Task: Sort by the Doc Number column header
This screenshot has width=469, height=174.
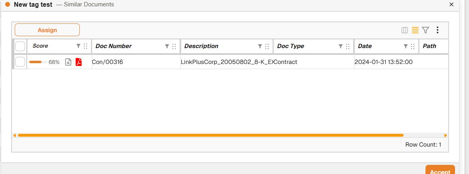Action: [x=114, y=46]
